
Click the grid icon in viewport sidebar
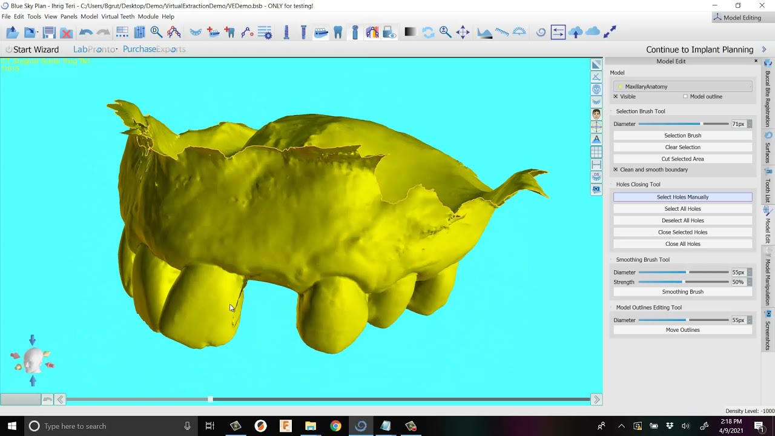pyautogui.click(x=596, y=152)
